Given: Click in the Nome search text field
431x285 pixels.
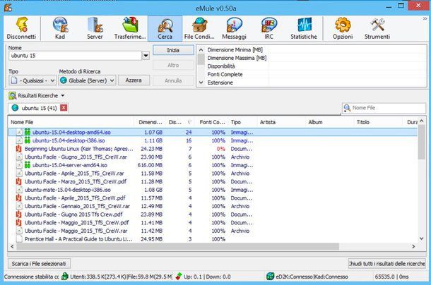Looking at the screenshot, I should point(76,56).
